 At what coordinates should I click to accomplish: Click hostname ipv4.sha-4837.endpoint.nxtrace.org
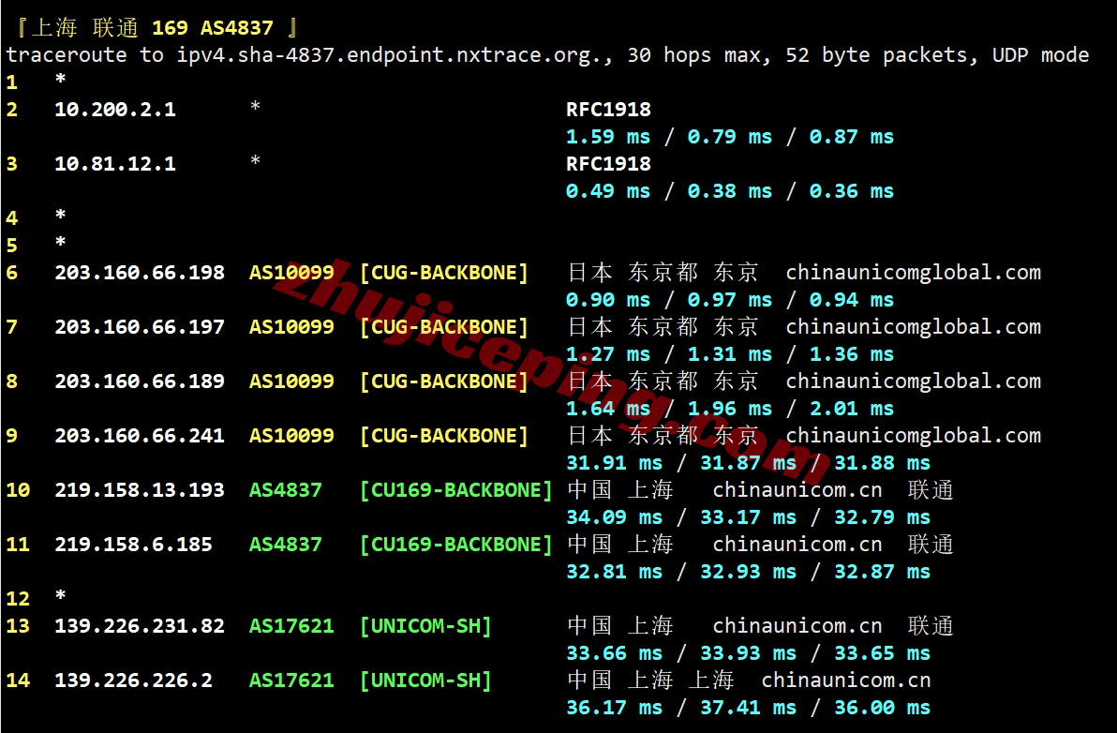391,55
